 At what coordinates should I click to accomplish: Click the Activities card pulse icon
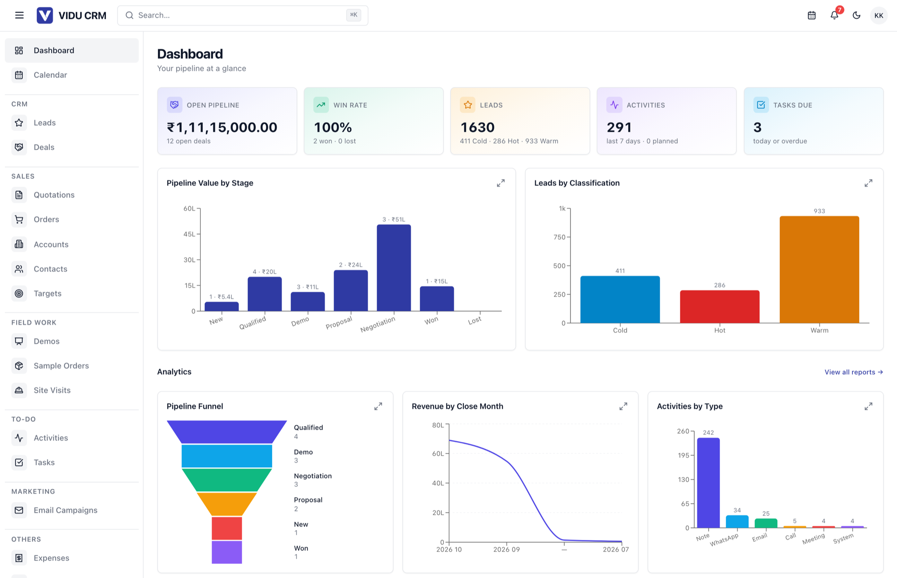tap(614, 105)
